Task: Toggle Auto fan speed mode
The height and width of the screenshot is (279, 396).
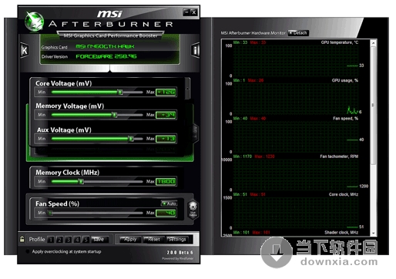Action: 169,203
